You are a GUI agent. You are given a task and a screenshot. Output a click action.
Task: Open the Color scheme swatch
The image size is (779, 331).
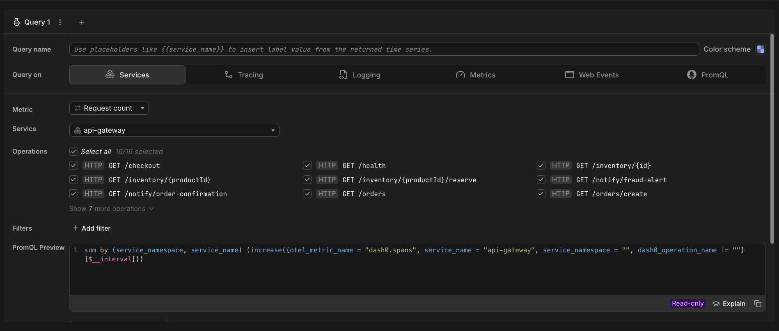[761, 49]
